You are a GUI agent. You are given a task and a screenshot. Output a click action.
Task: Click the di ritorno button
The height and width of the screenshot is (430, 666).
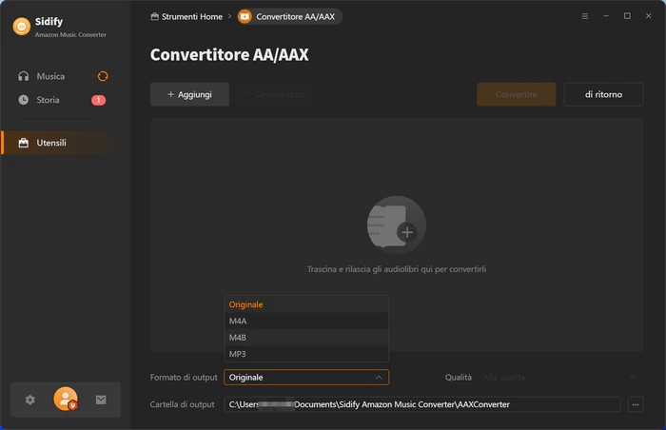click(603, 94)
